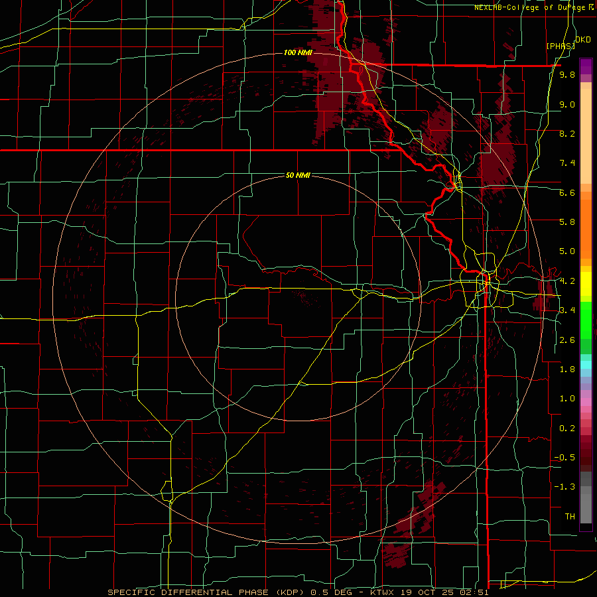Click the NEXLAB-College of DuPage label
Viewport: 597px width, 597px height.
(x=529, y=7)
